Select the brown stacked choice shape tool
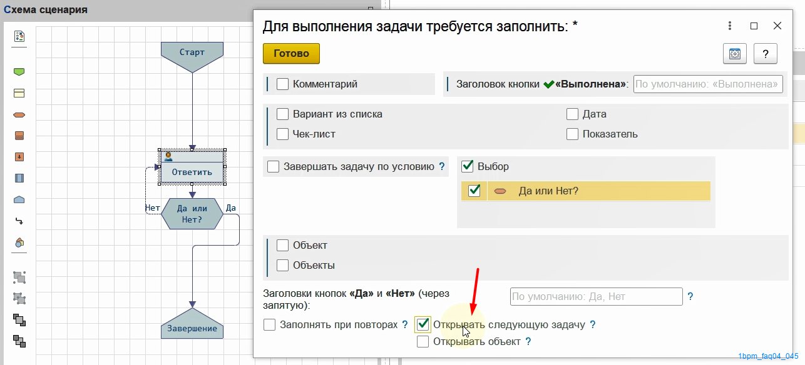Screen dimensions: 805x365 pyautogui.click(x=19, y=136)
